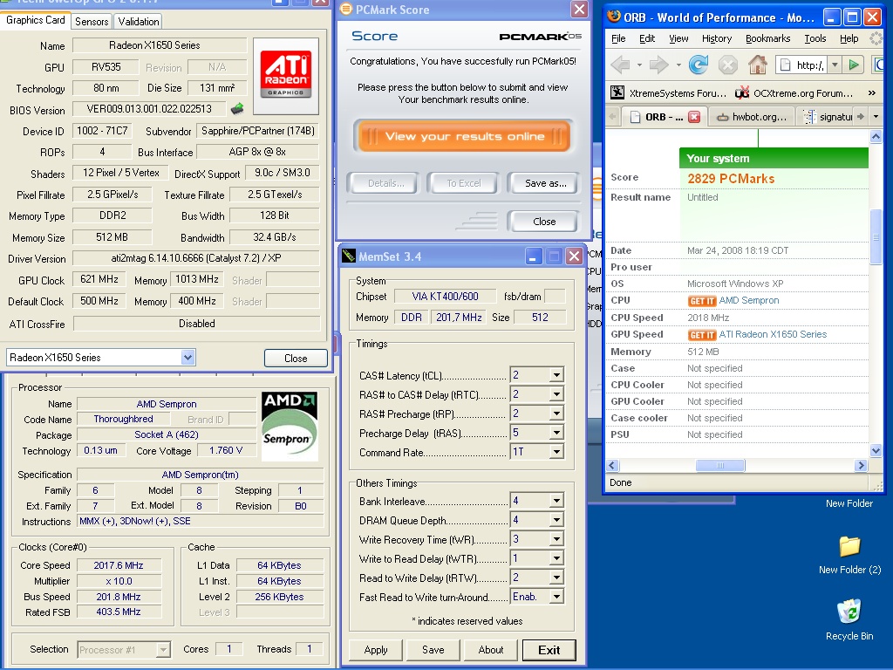The image size is (893, 670).
Task: Go forward using Firefox forward arrow
Action: click(659, 65)
